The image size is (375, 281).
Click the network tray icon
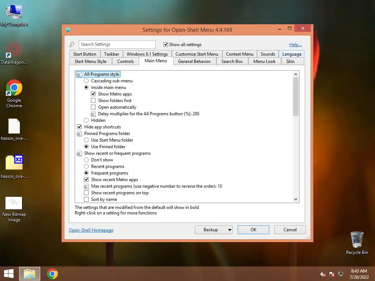[341, 274]
